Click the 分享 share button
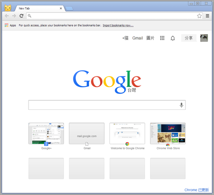 (189, 38)
